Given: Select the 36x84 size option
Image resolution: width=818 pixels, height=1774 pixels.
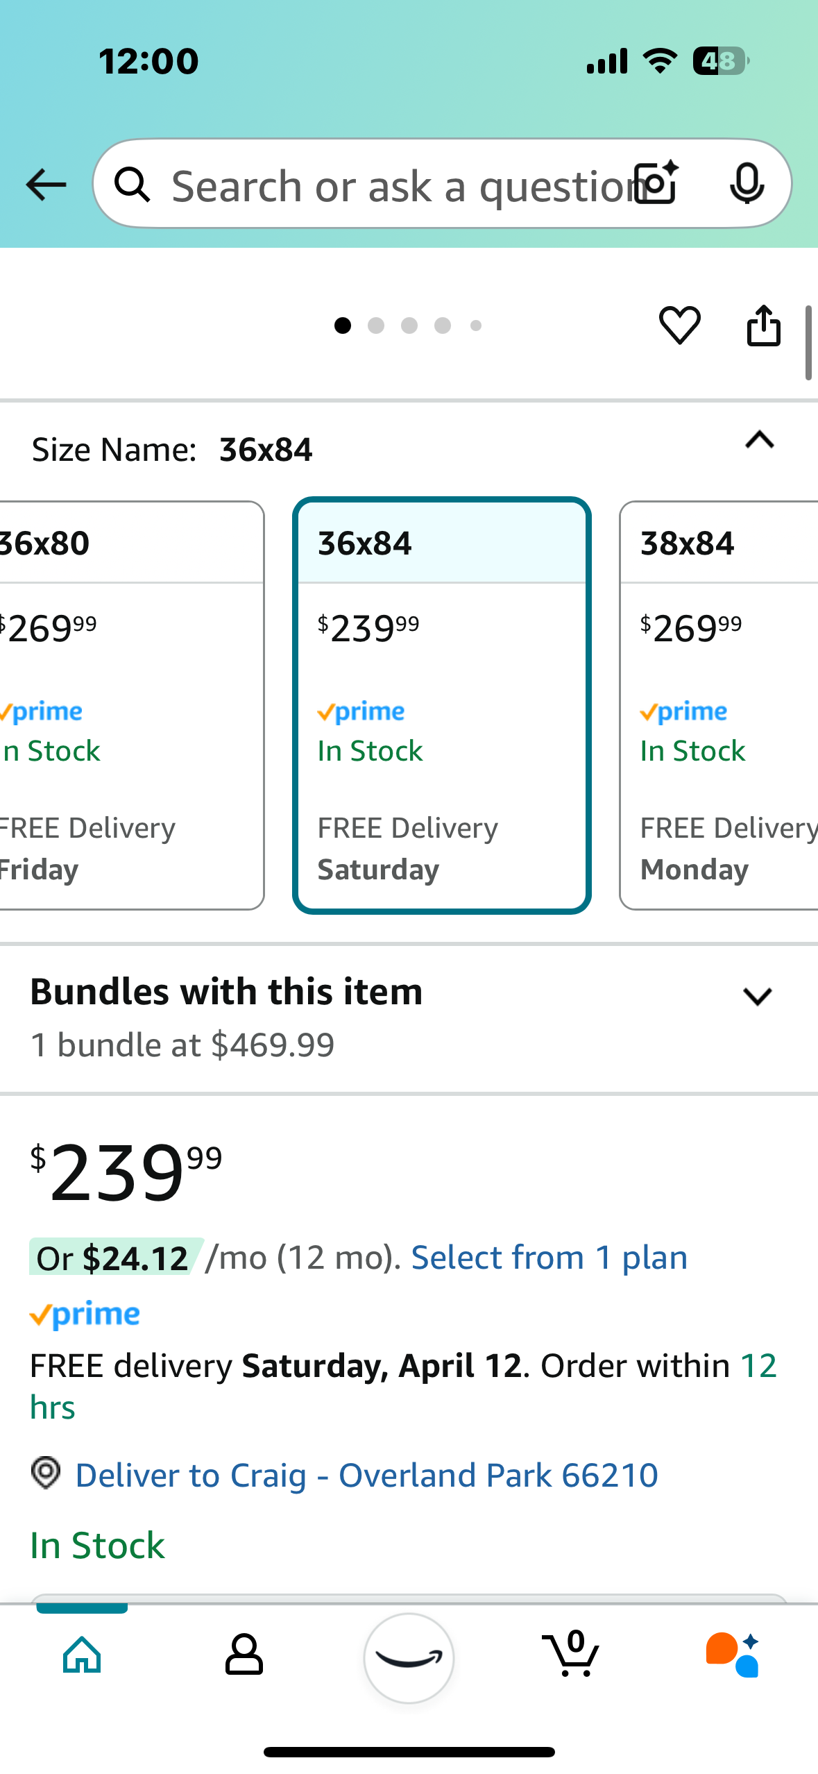Looking at the screenshot, I should [x=442, y=705].
